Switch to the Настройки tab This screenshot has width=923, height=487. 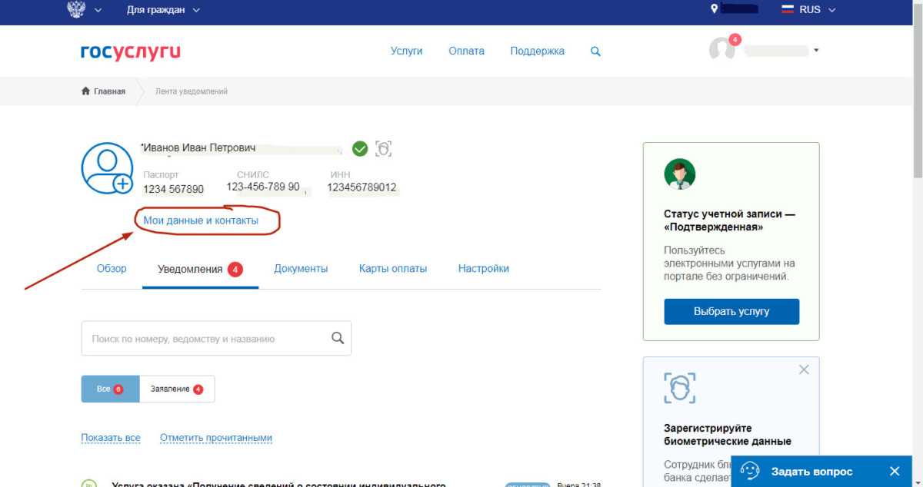483,269
